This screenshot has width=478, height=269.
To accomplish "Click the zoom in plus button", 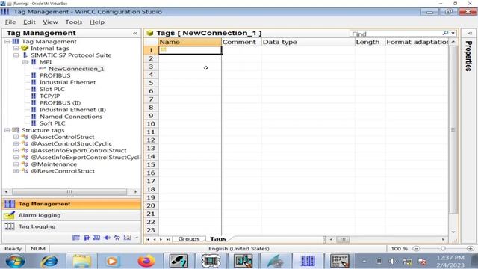I will 471,249.
